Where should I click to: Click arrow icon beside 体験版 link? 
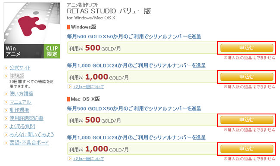click(x=6, y=76)
